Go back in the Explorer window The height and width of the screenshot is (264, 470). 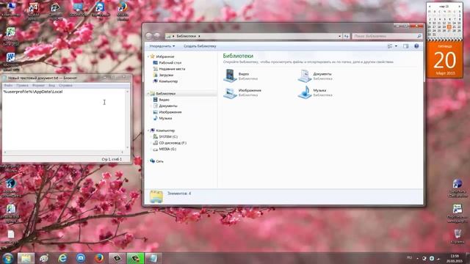[149, 36]
